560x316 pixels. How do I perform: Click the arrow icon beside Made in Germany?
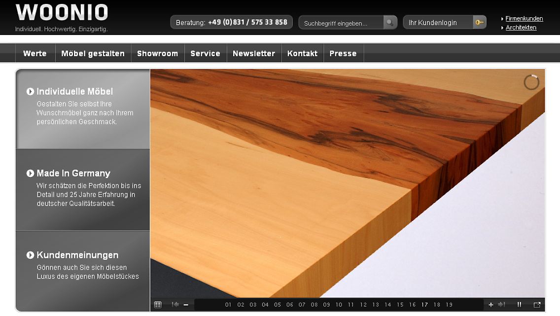pos(31,173)
